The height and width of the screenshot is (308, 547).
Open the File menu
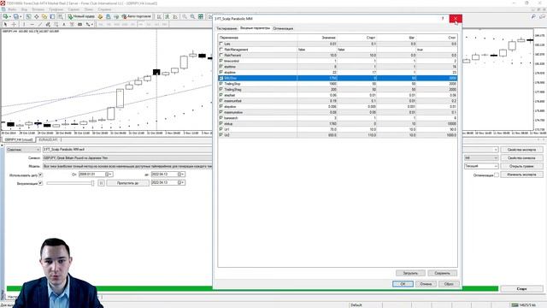[12, 9]
